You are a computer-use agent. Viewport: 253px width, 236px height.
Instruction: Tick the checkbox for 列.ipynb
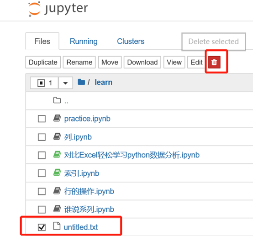(42, 137)
